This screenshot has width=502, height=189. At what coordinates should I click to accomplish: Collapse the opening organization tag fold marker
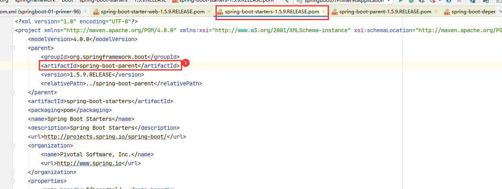click(x=13, y=145)
